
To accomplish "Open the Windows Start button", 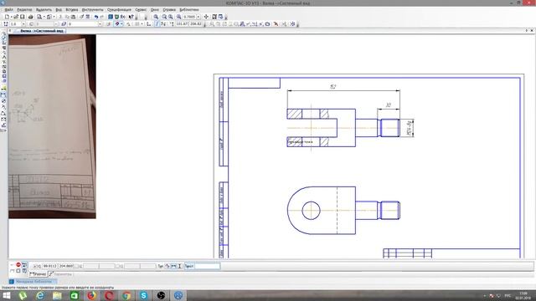I will click(x=6, y=295).
